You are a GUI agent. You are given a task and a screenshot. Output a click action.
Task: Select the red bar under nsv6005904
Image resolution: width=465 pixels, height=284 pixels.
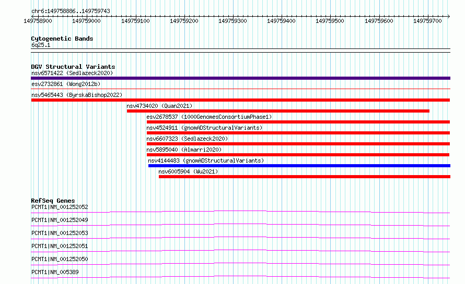pos(305,177)
